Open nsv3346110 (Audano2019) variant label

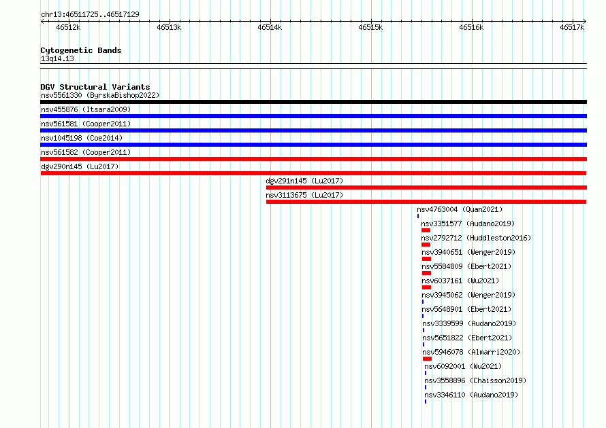pyautogui.click(x=471, y=395)
